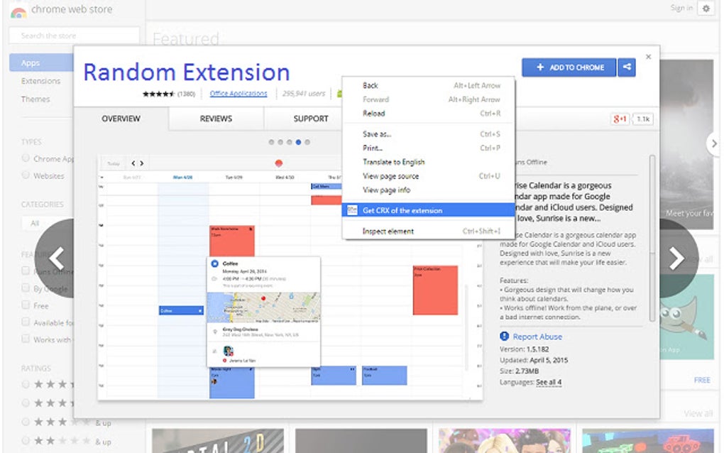
Task: Click the Add to Chrome button
Action: pyautogui.click(x=569, y=67)
